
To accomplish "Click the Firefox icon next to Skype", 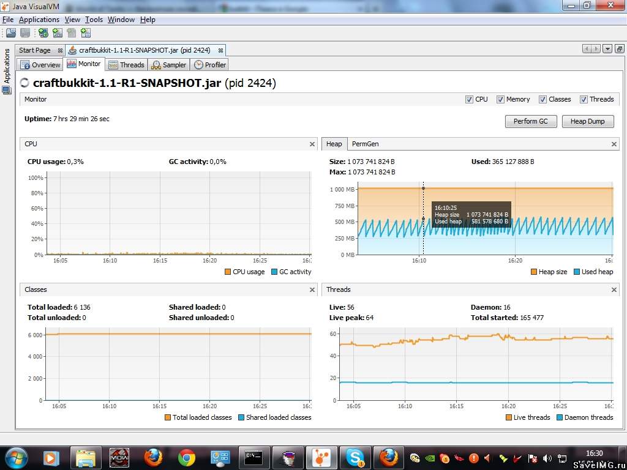I will (x=388, y=458).
